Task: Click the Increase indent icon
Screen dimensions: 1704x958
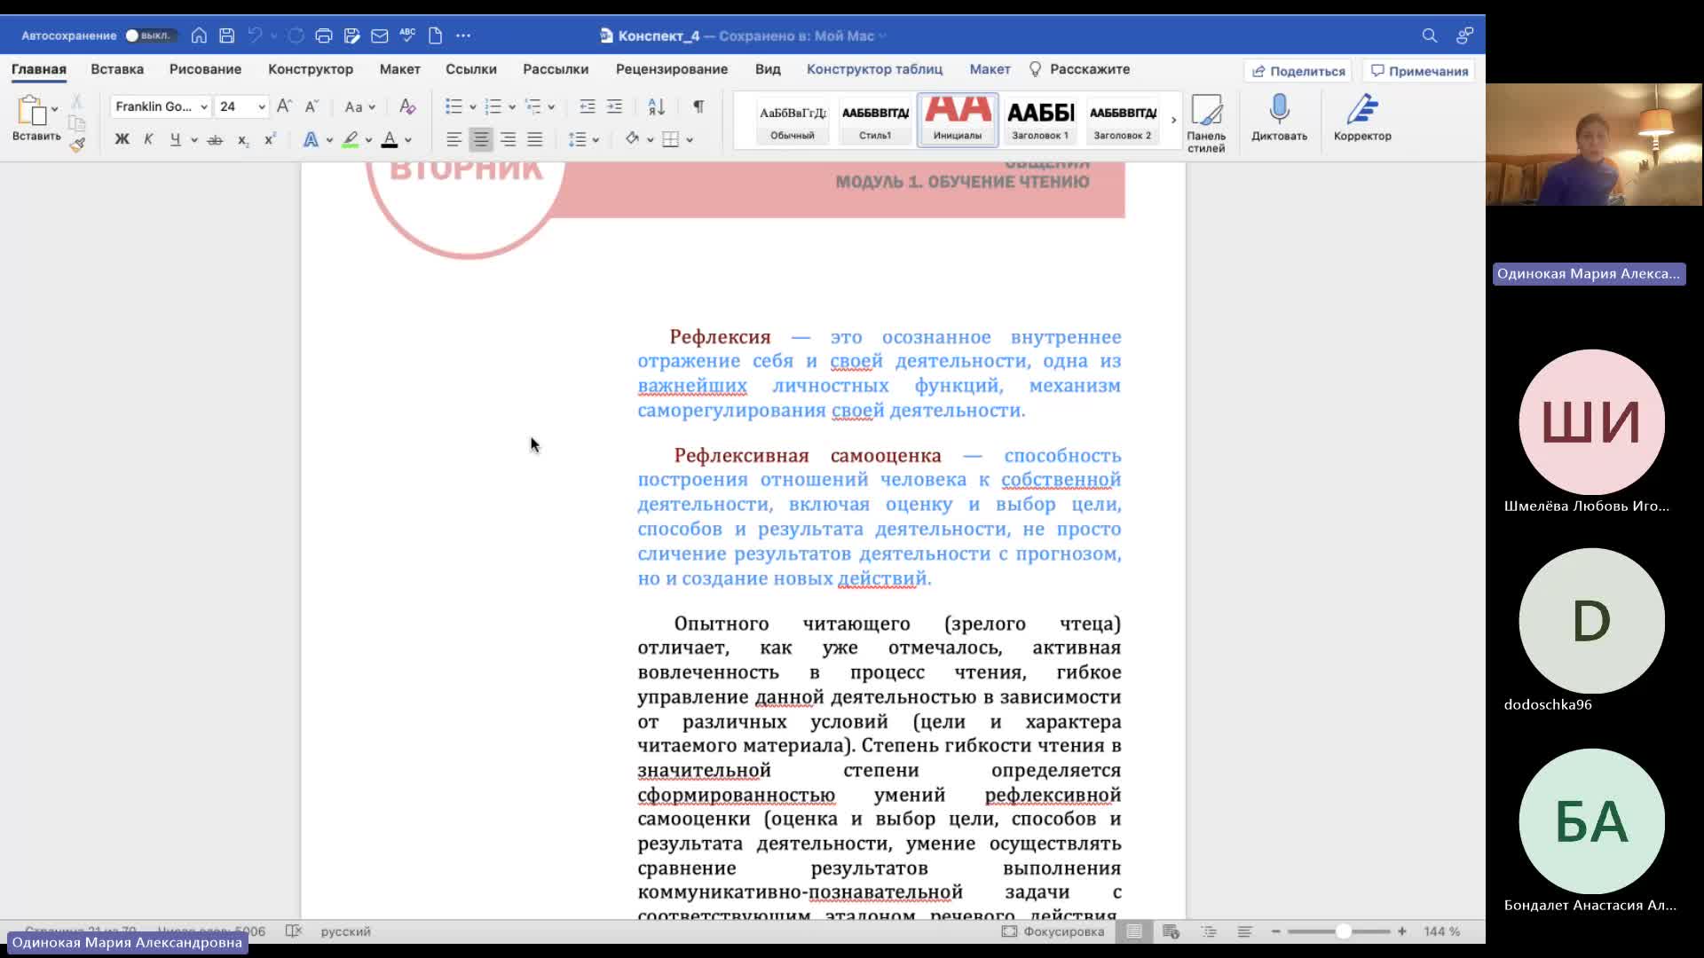Action: point(614,106)
